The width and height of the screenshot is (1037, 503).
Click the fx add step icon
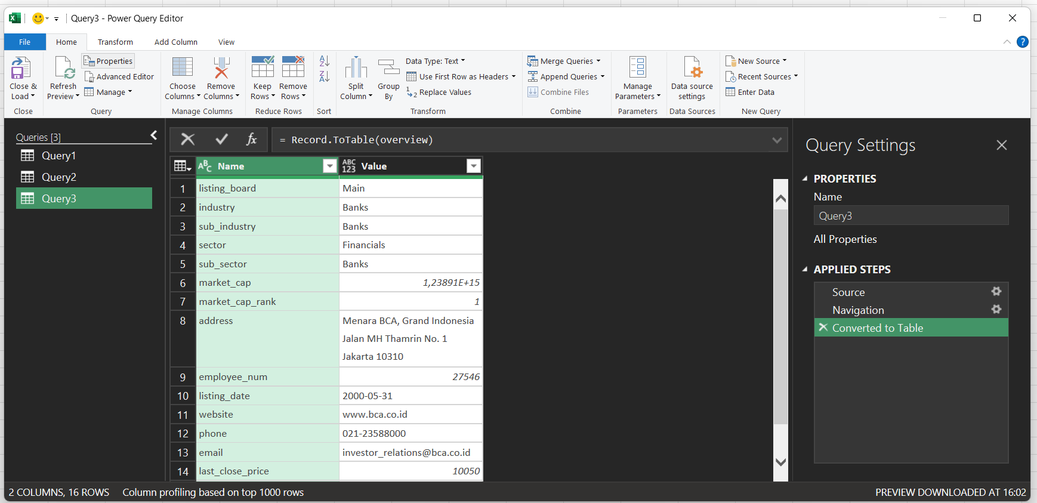click(x=252, y=140)
